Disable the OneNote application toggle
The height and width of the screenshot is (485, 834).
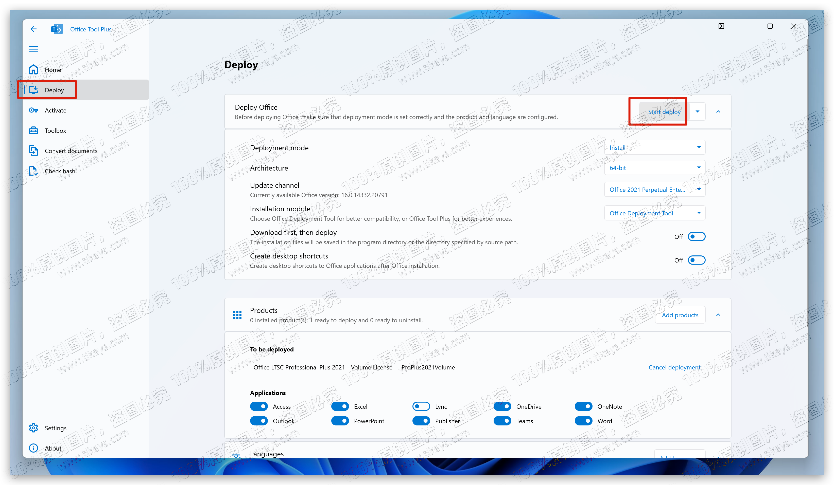point(583,406)
